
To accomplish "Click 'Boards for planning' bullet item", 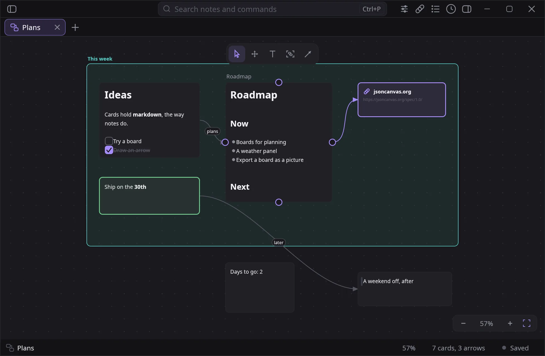I will 261,142.
